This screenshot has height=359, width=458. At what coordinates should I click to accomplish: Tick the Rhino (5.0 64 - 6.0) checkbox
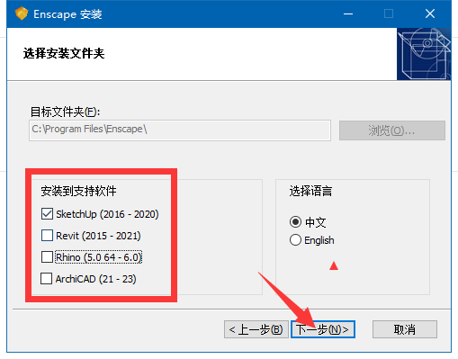(x=47, y=257)
